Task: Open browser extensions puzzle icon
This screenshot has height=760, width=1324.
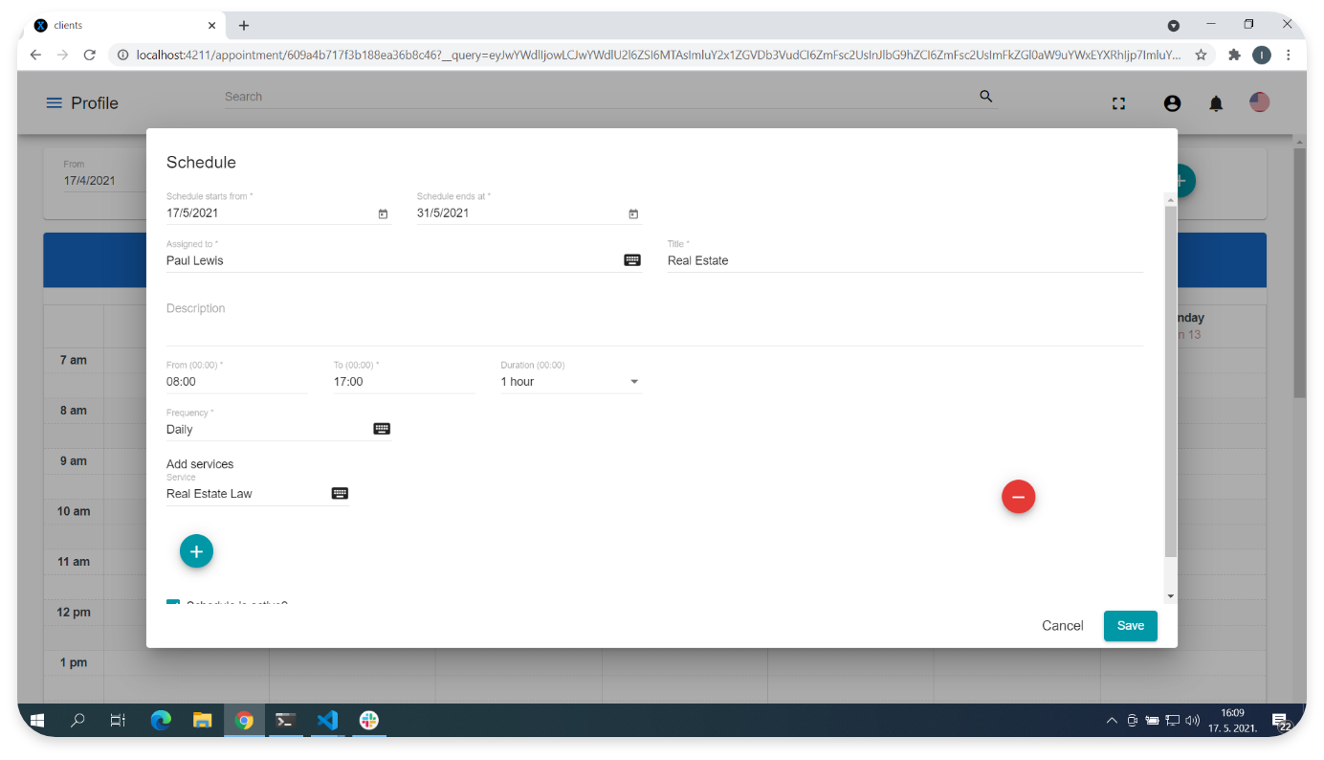Action: tap(1234, 55)
